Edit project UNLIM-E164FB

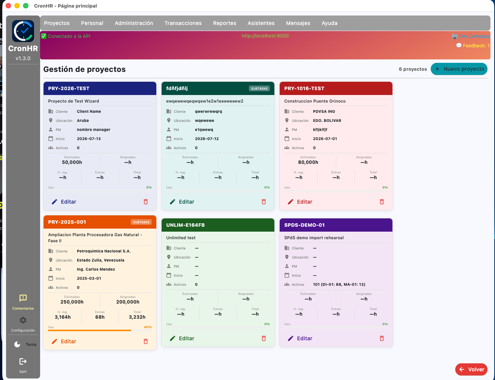coord(182,338)
